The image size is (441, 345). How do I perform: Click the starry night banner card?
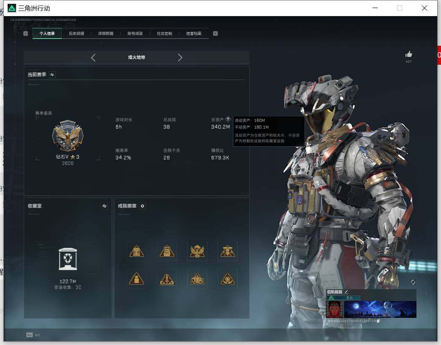tap(380, 309)
